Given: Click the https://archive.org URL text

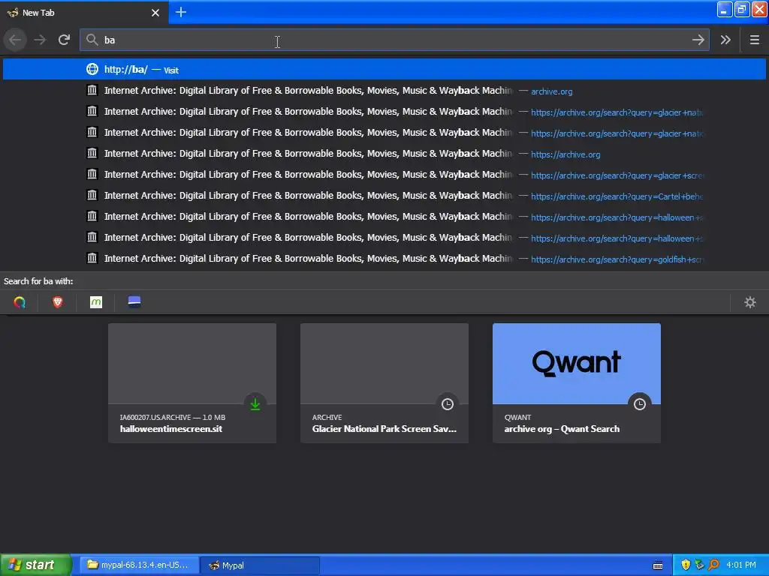Looking at the screenshot, I should click(x=565, y=154).
